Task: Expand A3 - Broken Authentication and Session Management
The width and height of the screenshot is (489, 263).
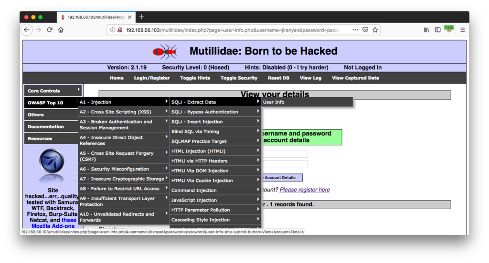Action: click(x=124, y=124)
